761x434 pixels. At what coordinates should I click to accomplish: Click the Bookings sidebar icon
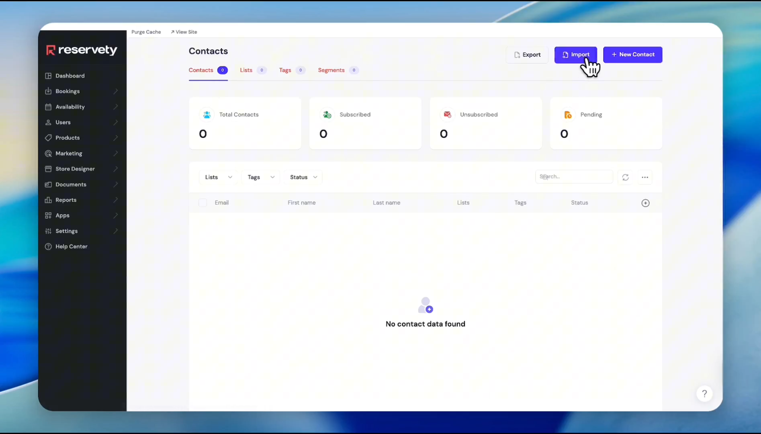48,91
